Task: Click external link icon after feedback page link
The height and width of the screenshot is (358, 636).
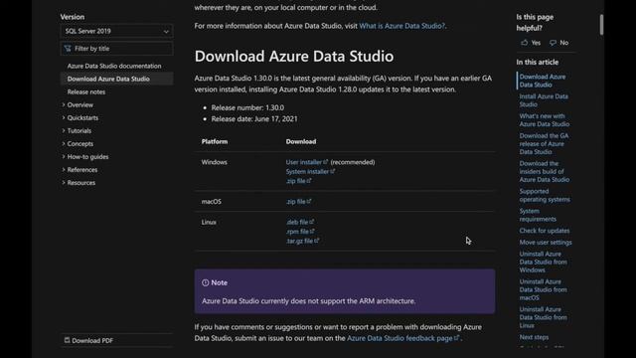Action: tap(457, 338)
